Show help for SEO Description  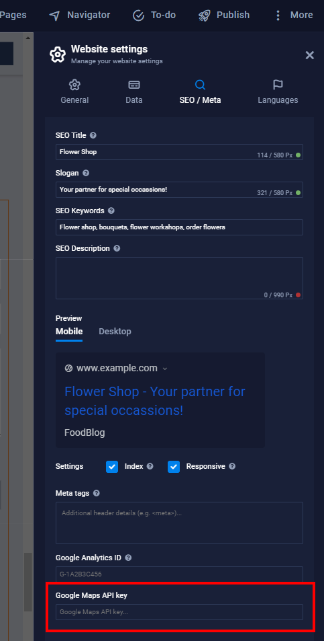point(117,248)
